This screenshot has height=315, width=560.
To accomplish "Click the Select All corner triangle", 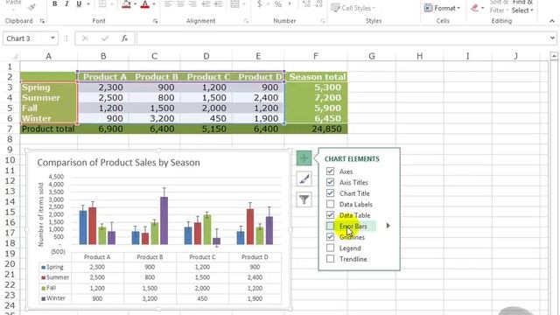I will pos(15,56).
